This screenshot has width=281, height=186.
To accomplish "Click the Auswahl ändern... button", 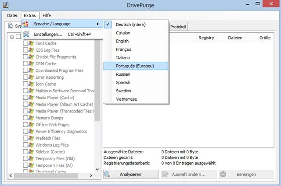I will point(189,174).
